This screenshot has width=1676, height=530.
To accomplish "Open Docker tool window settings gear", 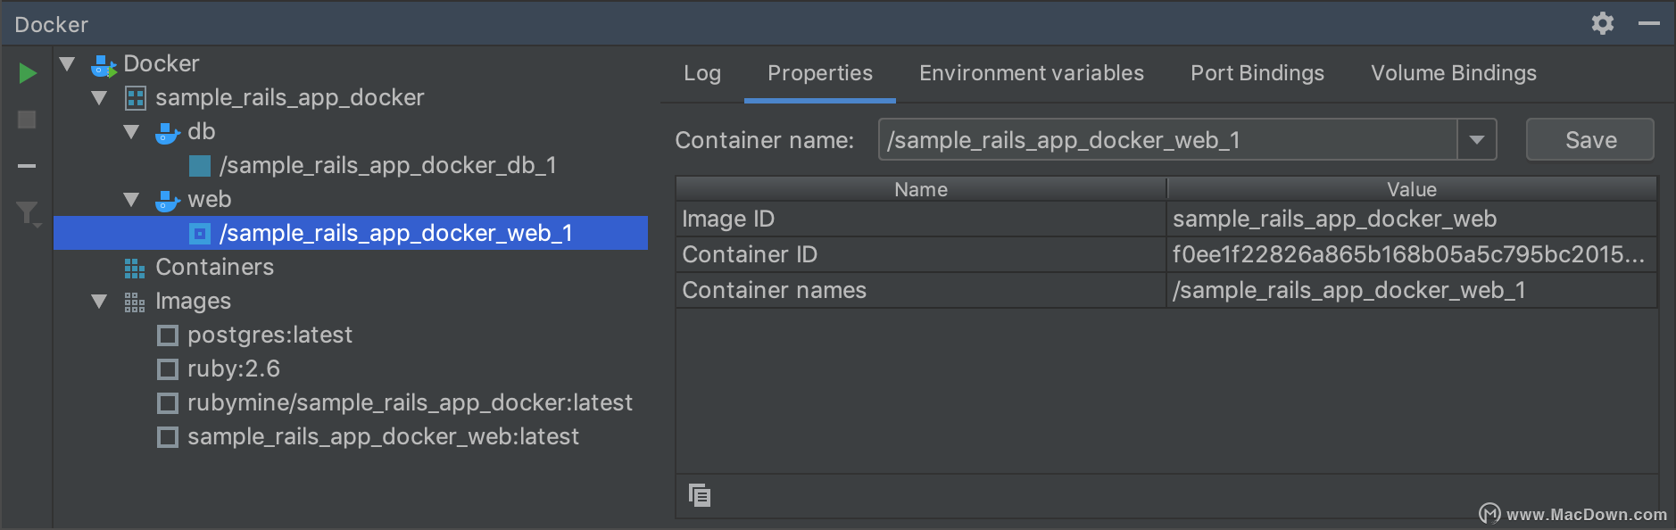I will [1603, 23].
